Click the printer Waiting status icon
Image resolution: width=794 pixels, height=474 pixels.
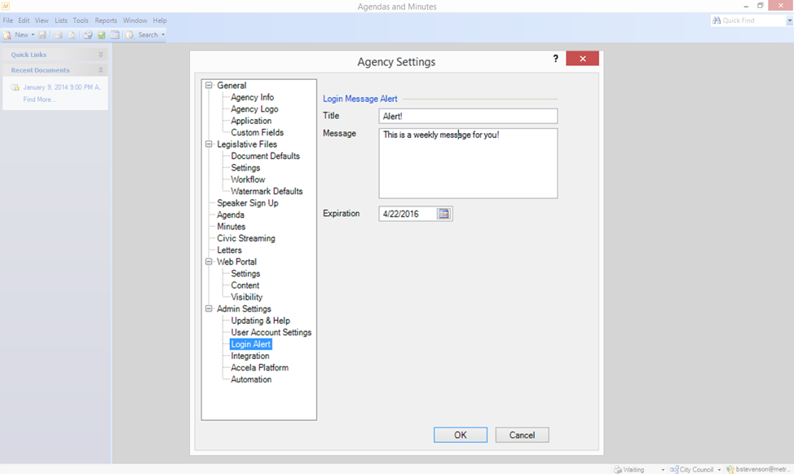[618, 469]
